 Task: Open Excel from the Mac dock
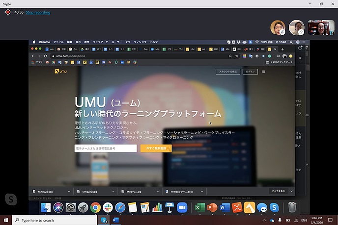point(200,207)
